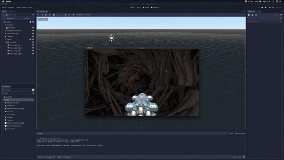The width and height of the screenshot is (284, 160).
Task: Click the camera override icon in viewport toolbar
Action: [73, 15]
